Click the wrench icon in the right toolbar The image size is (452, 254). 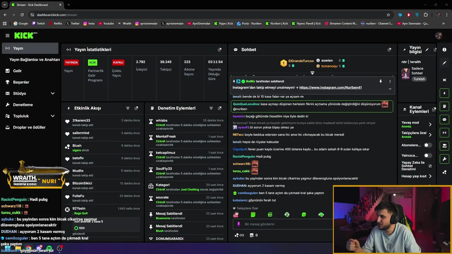tap(445, 159)
